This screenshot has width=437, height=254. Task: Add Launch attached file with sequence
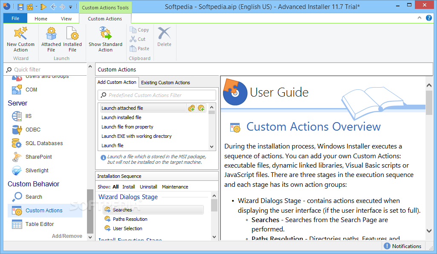click(191, 108)
